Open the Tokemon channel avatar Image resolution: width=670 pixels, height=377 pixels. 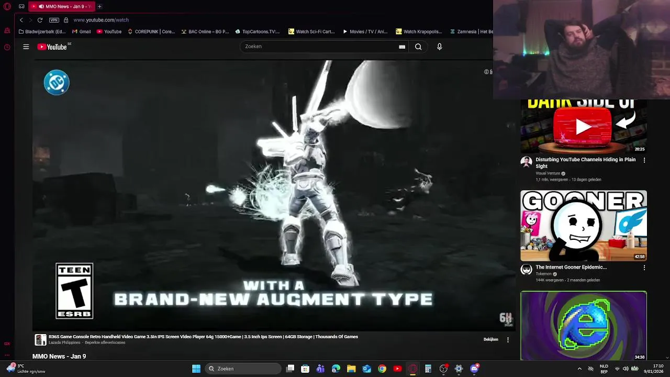[527, 269]
